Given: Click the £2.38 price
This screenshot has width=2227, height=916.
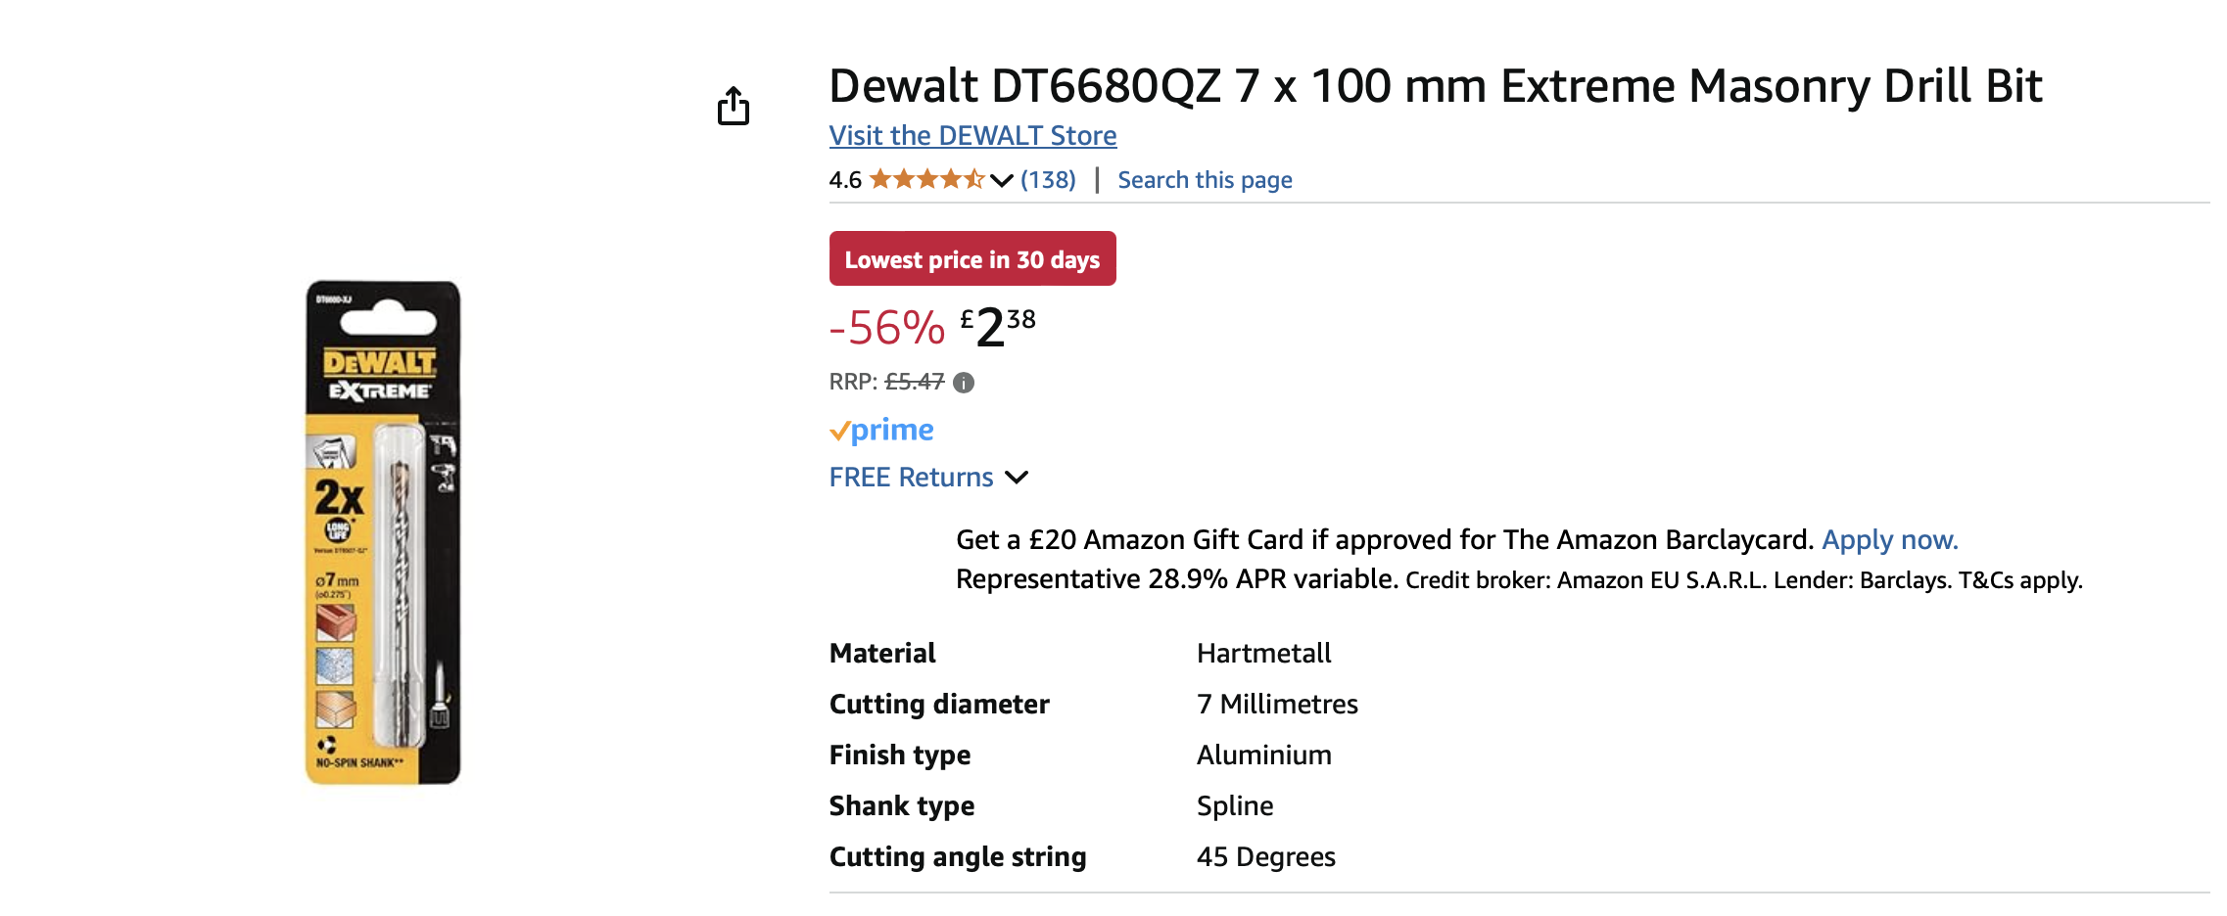Looking at the screenshot, I should tap(997, 327).
